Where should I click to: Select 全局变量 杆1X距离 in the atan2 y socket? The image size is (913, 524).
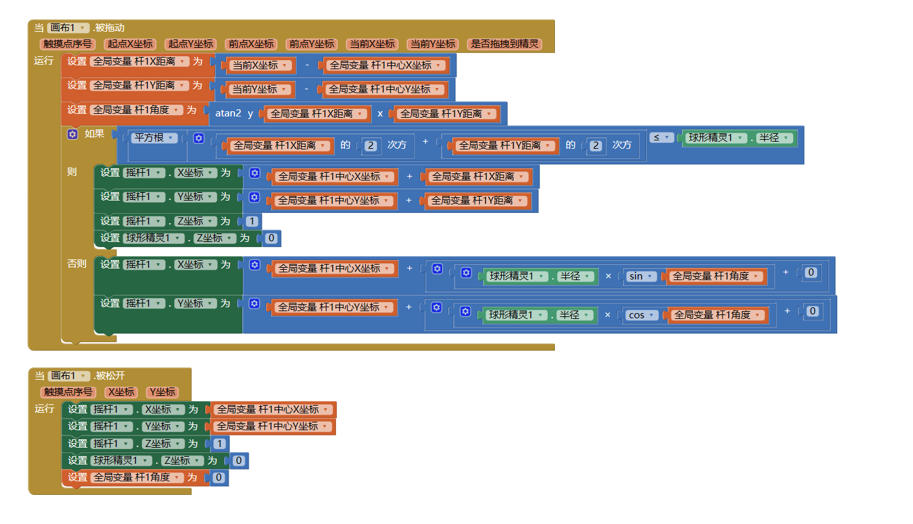(317, 114)
